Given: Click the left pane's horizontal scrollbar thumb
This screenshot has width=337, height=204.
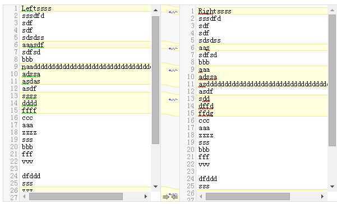Looking at the screenshot, I should [76, 196].
